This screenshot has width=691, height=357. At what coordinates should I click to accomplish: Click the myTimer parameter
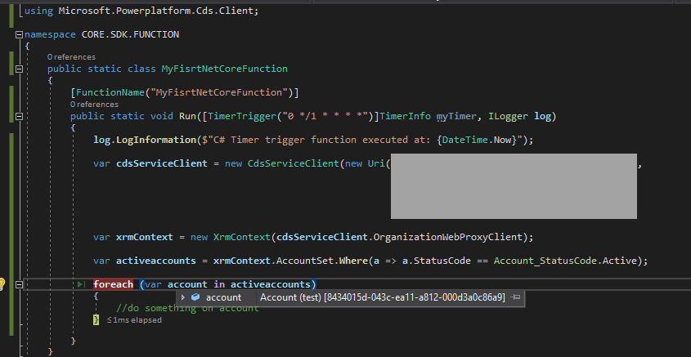click(456, 116)
